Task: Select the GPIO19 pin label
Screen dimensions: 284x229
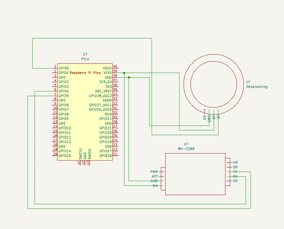Action: click(x=106, y=137)
